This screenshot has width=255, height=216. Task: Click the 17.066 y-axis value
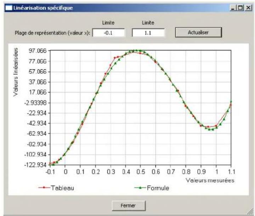[x=38, y=92]
